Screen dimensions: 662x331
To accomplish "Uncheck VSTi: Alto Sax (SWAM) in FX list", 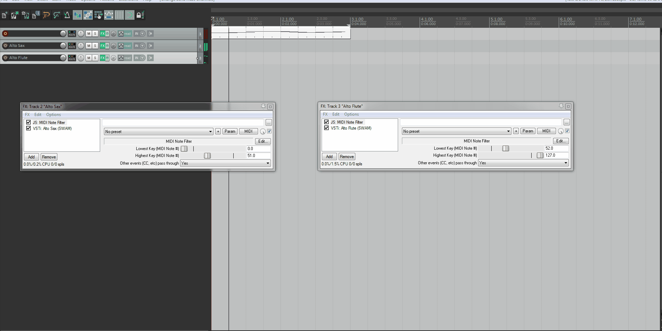I will pos(29,128).
